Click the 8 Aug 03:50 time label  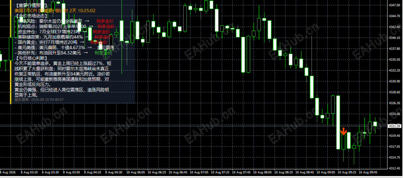point(72,172)
